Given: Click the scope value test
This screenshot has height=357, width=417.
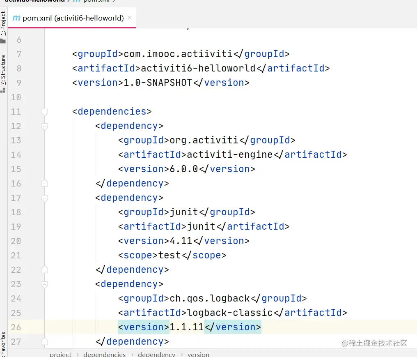Looking at the screenshot, I should tap(170, 255).
